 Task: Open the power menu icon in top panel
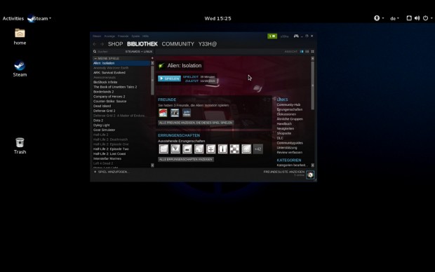(x=425, y=18)
